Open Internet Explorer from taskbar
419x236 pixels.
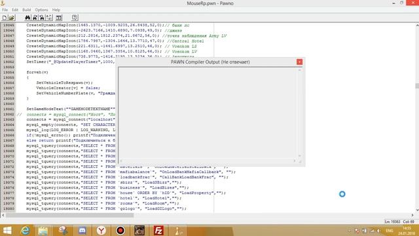pos(26,230)
